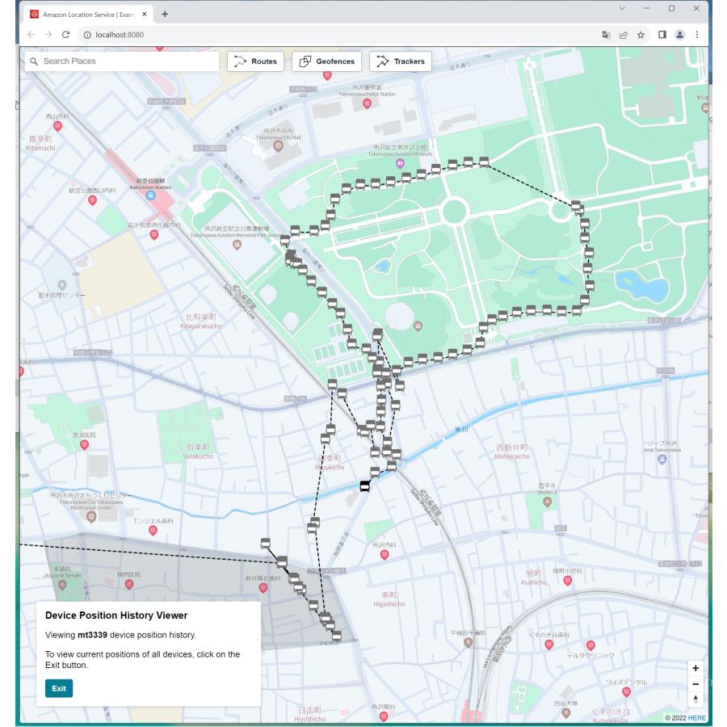The height and width of the screenshot is (727, 727).
Task: Open the Geofences tool
Action: click(x=327, y=61)
